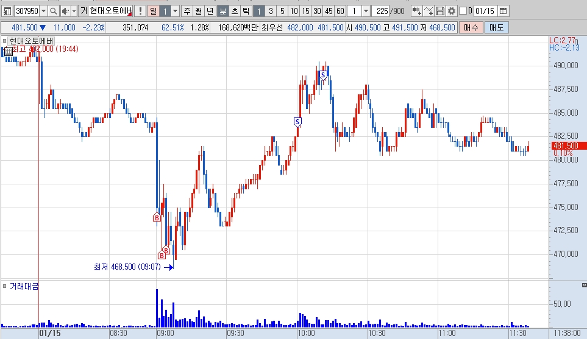
Task: Click the 225 candle count input field
Action: pyautogui.click(x=381, y=11)
